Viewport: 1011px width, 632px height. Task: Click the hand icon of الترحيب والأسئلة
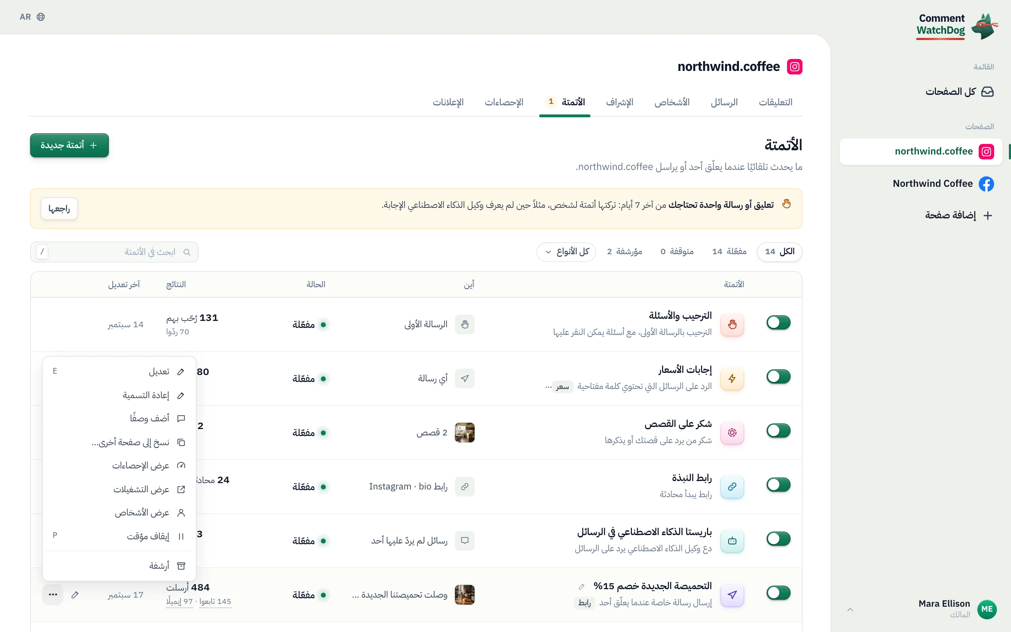(x=732, y=324)
